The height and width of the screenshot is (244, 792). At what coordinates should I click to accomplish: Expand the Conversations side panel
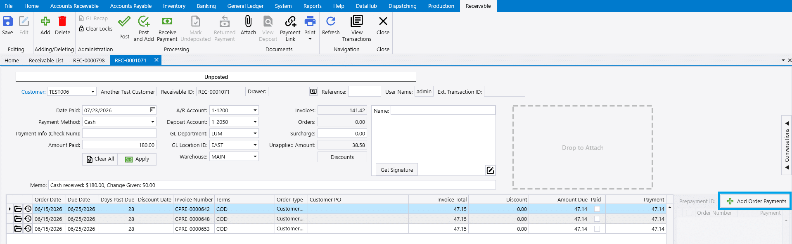pos(787,145)
